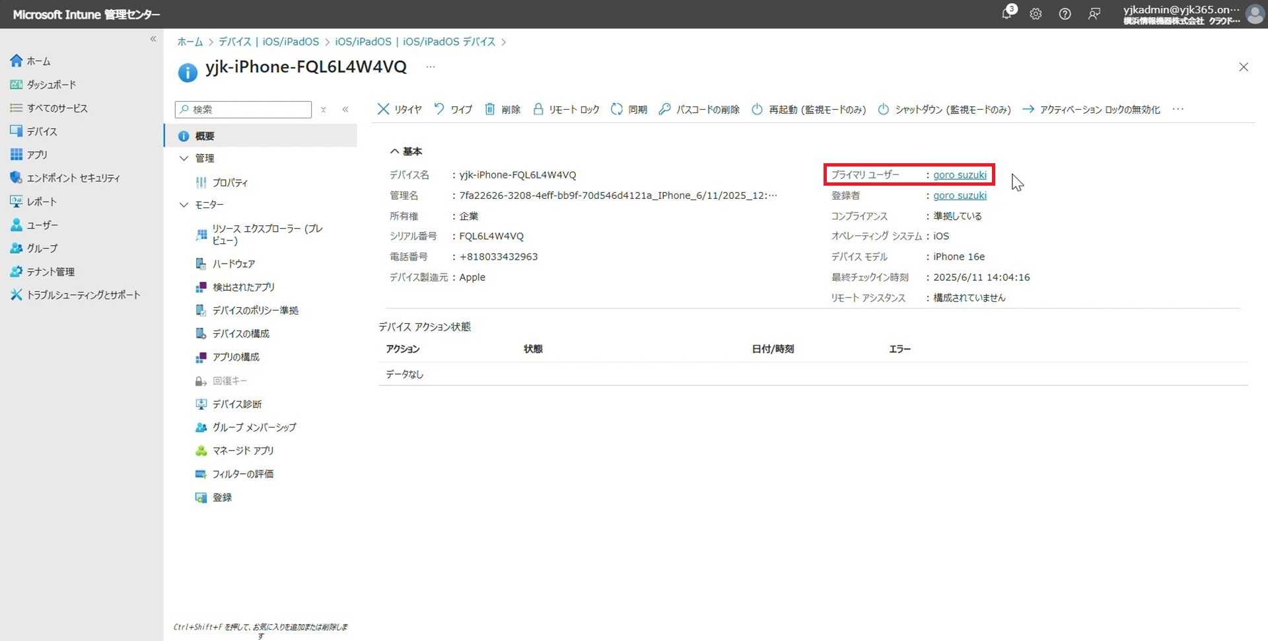Click the リモート ロック toolbar command

[x=566, y=109]
